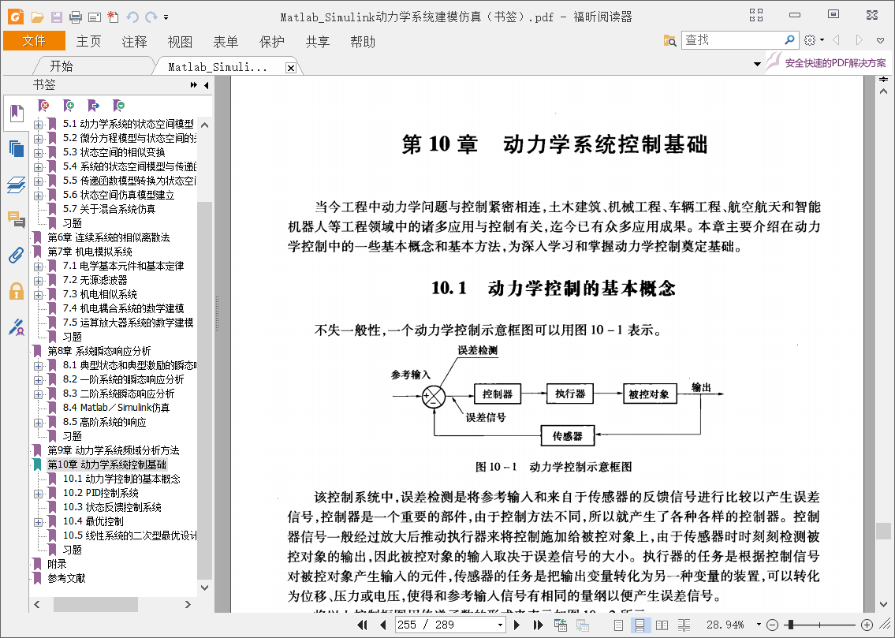
Task: Open the Attachments paperclip panel
Action: click(x=17, y=255)
